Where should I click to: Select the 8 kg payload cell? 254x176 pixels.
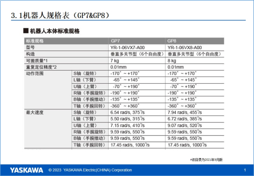pos(172,61)
